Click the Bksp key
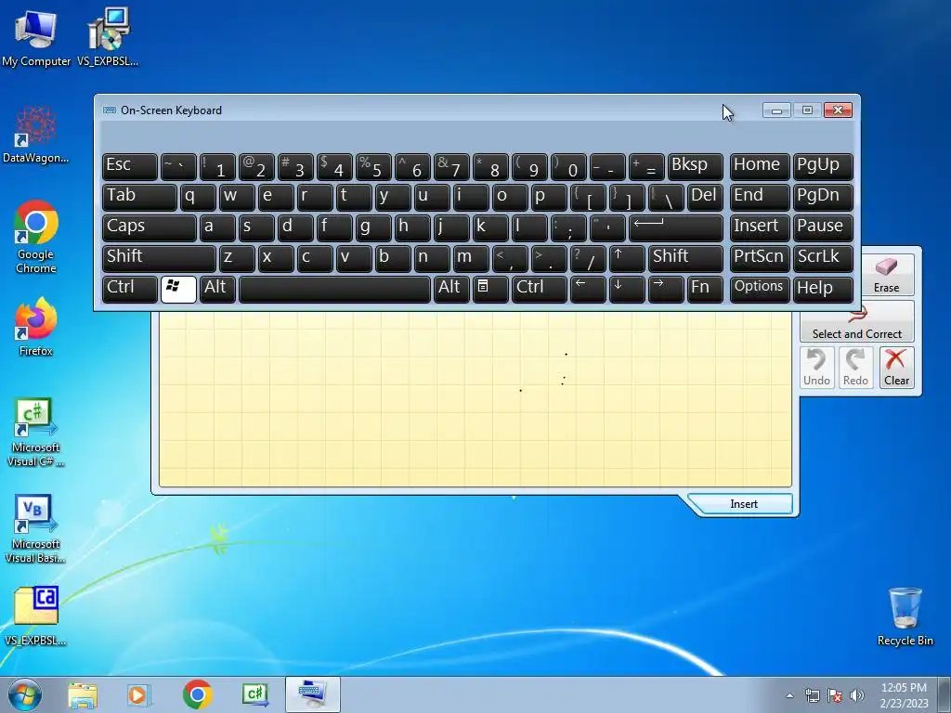Screen dimensions: 951x713 695,167
